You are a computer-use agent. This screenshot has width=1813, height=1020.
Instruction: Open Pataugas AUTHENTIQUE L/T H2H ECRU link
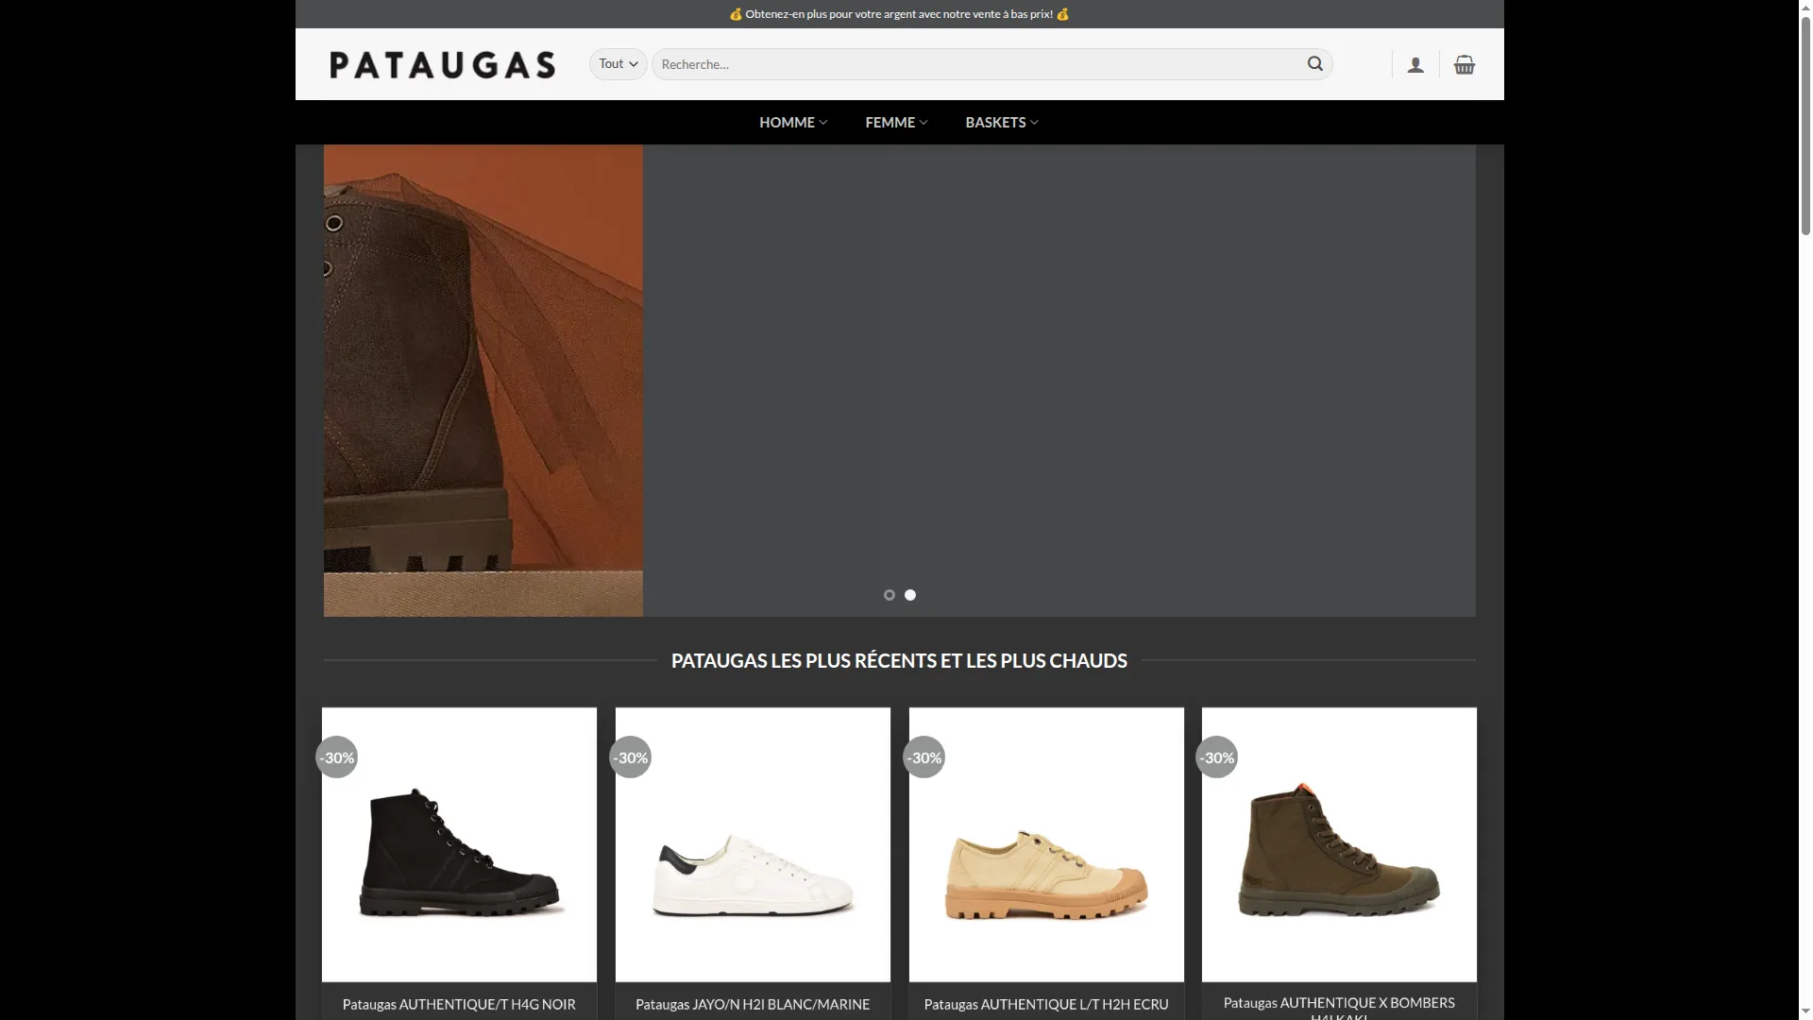(x=1046, y=1004)
